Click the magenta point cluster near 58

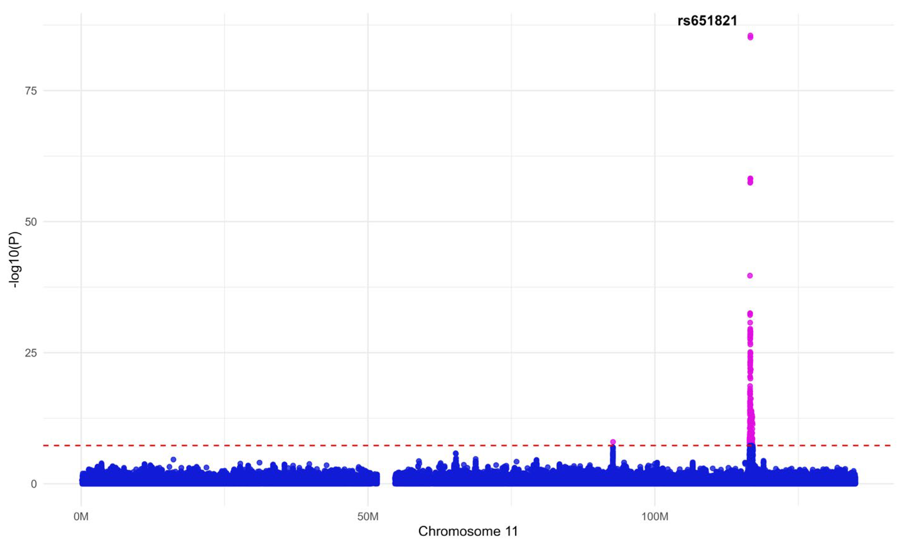point(750,180)
